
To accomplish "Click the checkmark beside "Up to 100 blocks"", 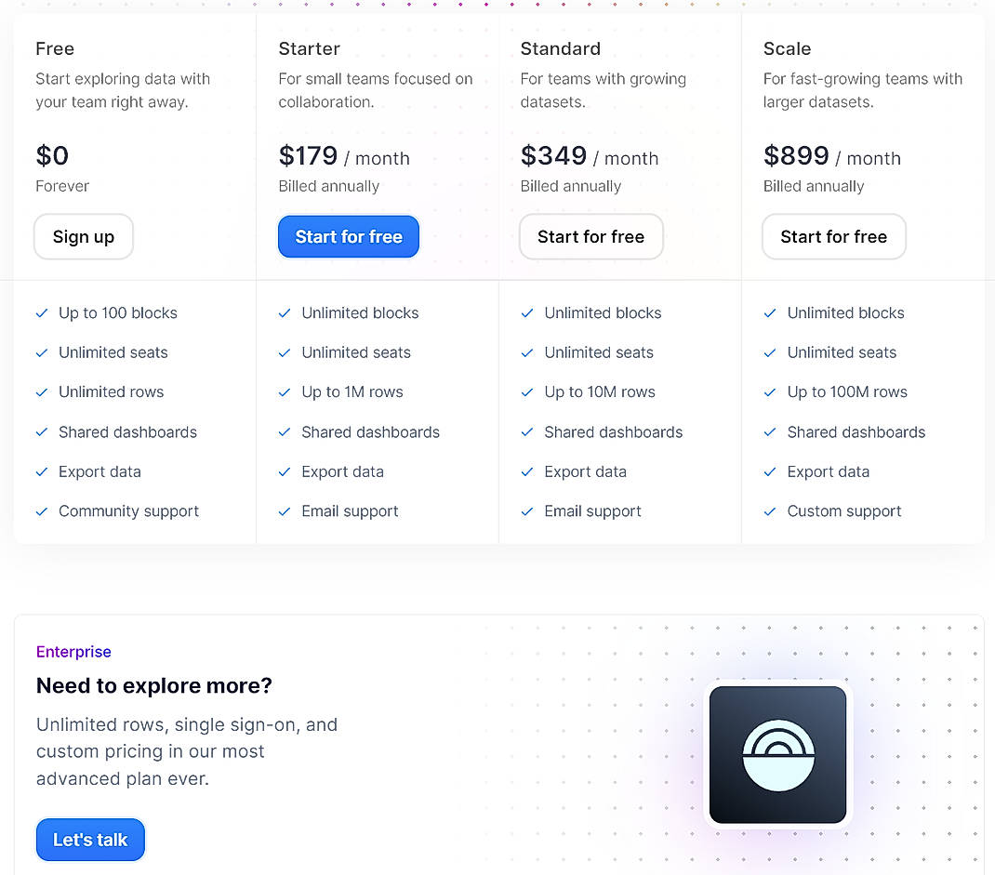I will pyautogui.click(x=42, y=313).
